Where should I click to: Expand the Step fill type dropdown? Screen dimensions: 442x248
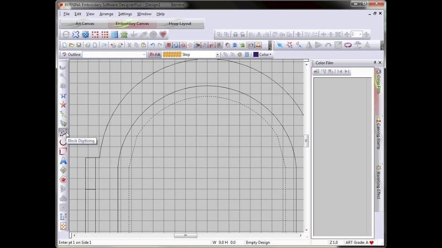(x=218, y=55)
